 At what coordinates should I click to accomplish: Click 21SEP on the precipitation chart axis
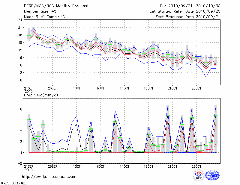coord(29,166)
